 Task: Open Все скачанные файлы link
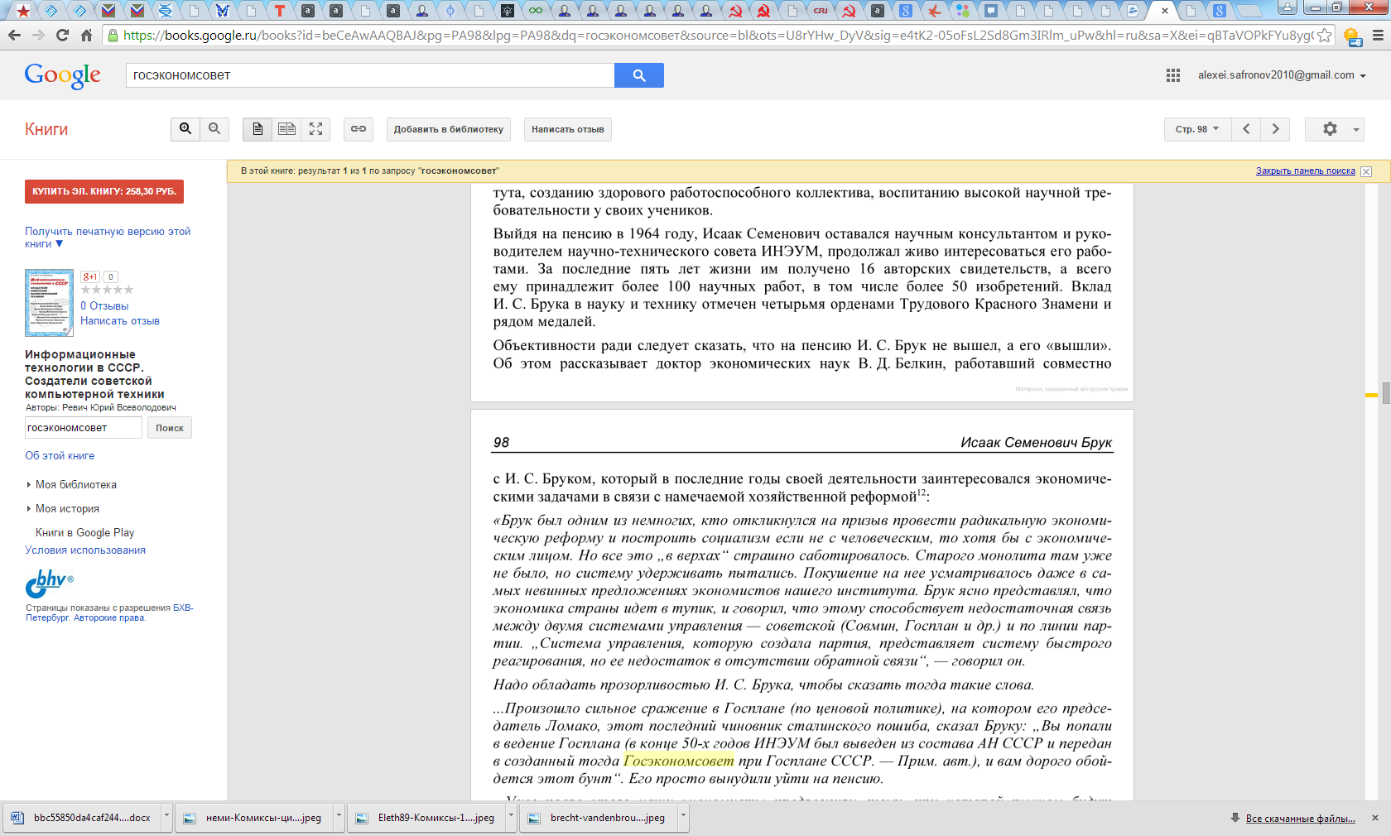point(1300,819)
